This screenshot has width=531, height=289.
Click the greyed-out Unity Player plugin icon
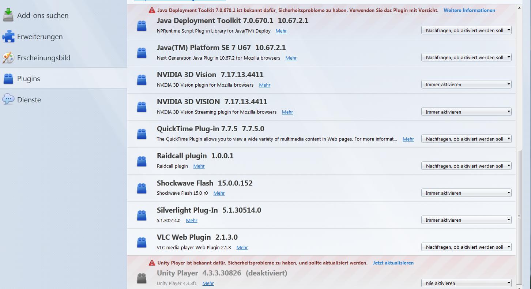coord(142,278)
